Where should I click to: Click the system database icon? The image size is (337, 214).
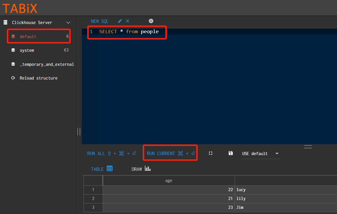pyautogui.click(x=13, y=50)
